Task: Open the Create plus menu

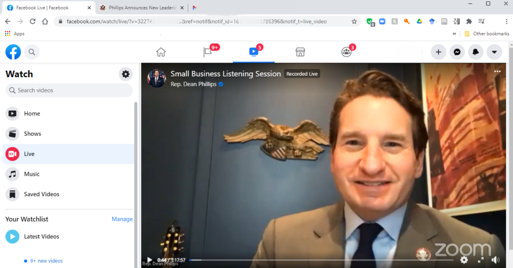Action: pyautogui.click(x=438, y=52)
